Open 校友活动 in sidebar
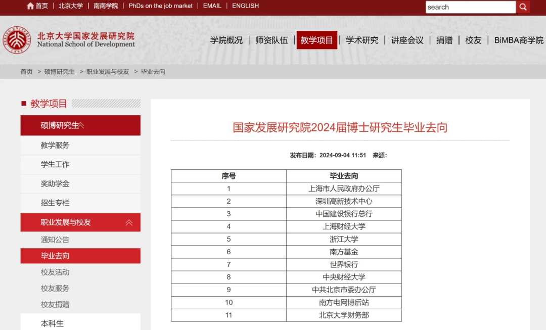 click(55, 272)
